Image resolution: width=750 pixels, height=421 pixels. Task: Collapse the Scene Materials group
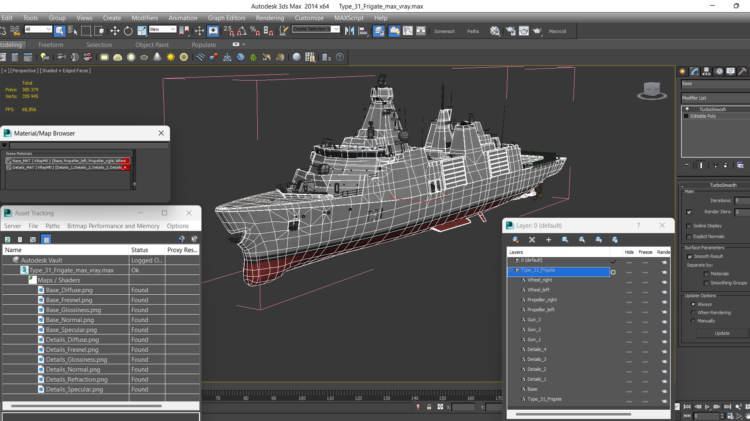click(x=4, y=154)
